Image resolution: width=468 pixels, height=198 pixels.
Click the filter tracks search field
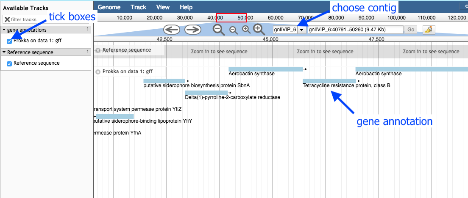46,19
